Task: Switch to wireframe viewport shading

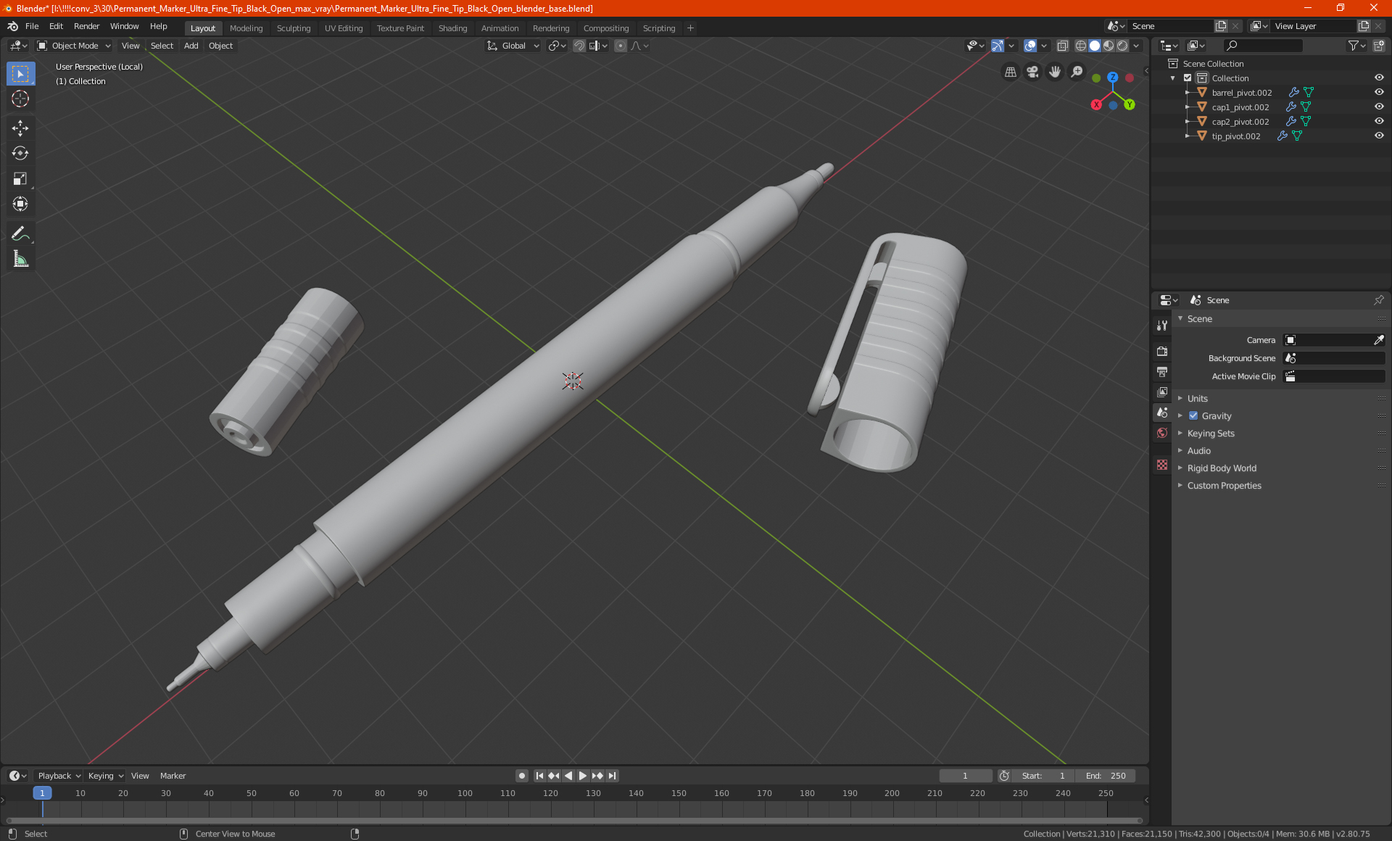Action: 1081,46
